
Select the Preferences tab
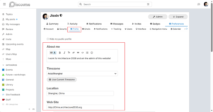[176, 24]
